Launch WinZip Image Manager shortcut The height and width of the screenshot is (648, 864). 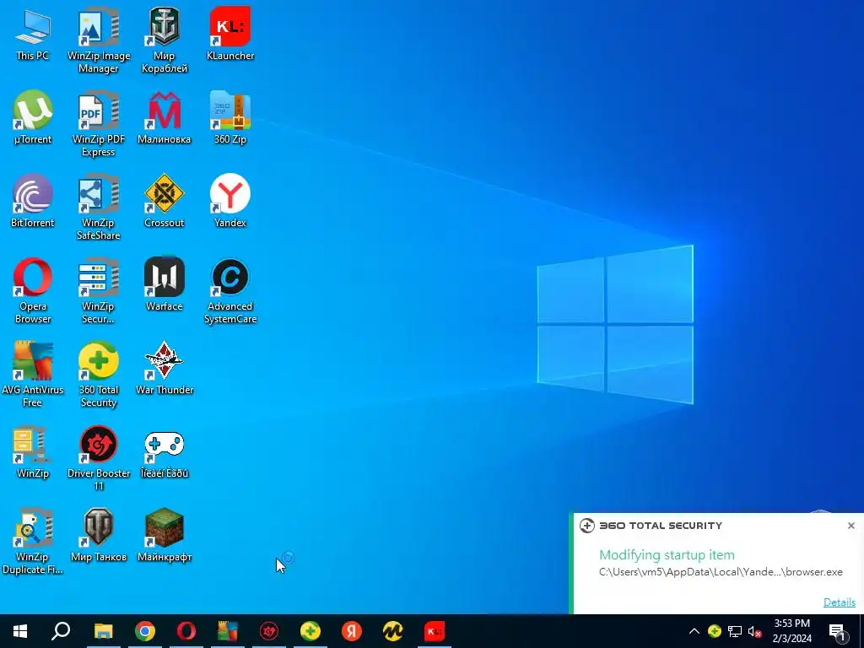click(99, 40)
